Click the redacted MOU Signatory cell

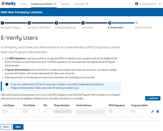[x=111, y=111]
